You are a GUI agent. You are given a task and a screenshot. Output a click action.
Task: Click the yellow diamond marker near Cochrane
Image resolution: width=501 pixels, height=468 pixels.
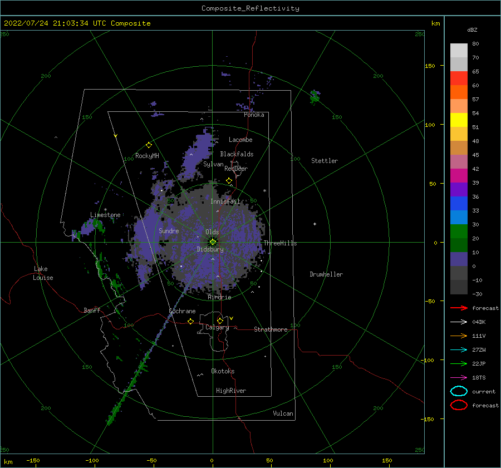click(191, 321)
